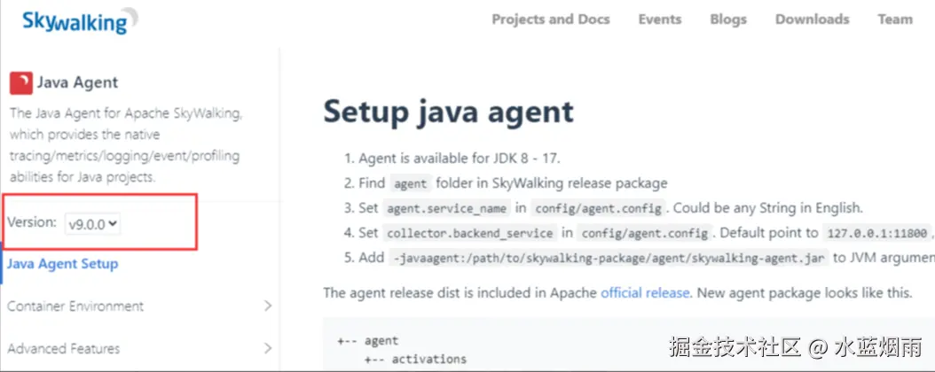Click the code-formatted 'agent' in step 2
Image resolution: width=935 pixels, height=372 pixels.
[x=411, y=184]
